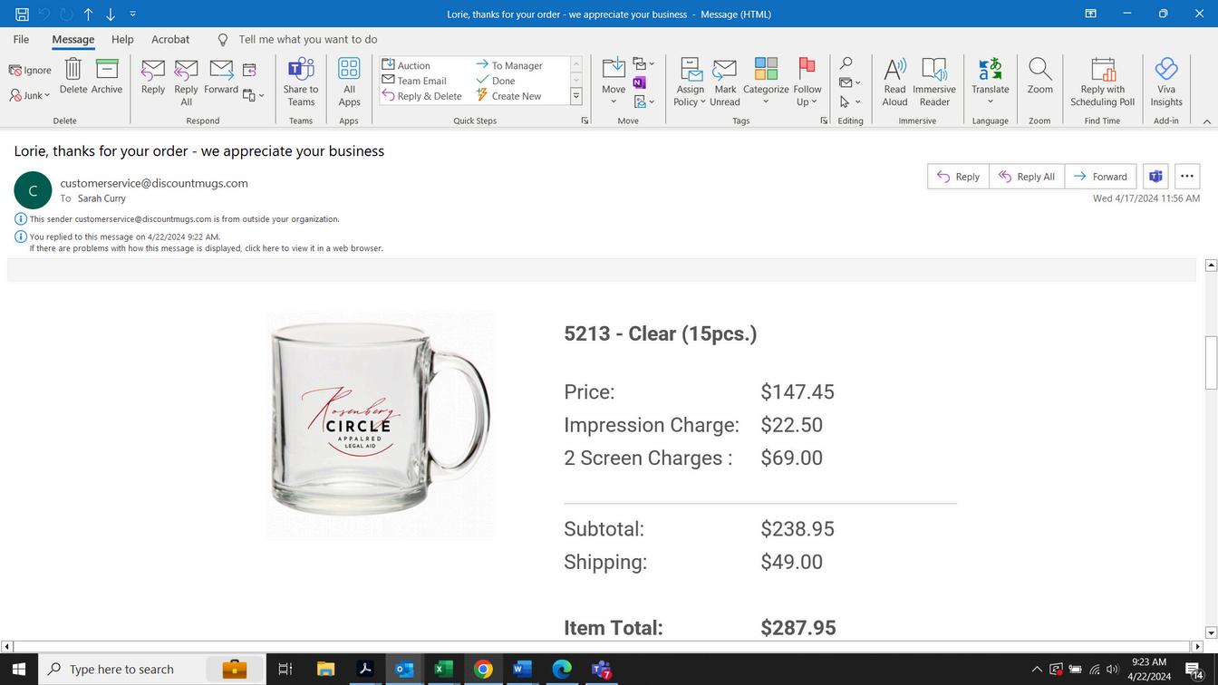
Task: Open the Tags dialog launcher
Action: [x=824, y=121]
